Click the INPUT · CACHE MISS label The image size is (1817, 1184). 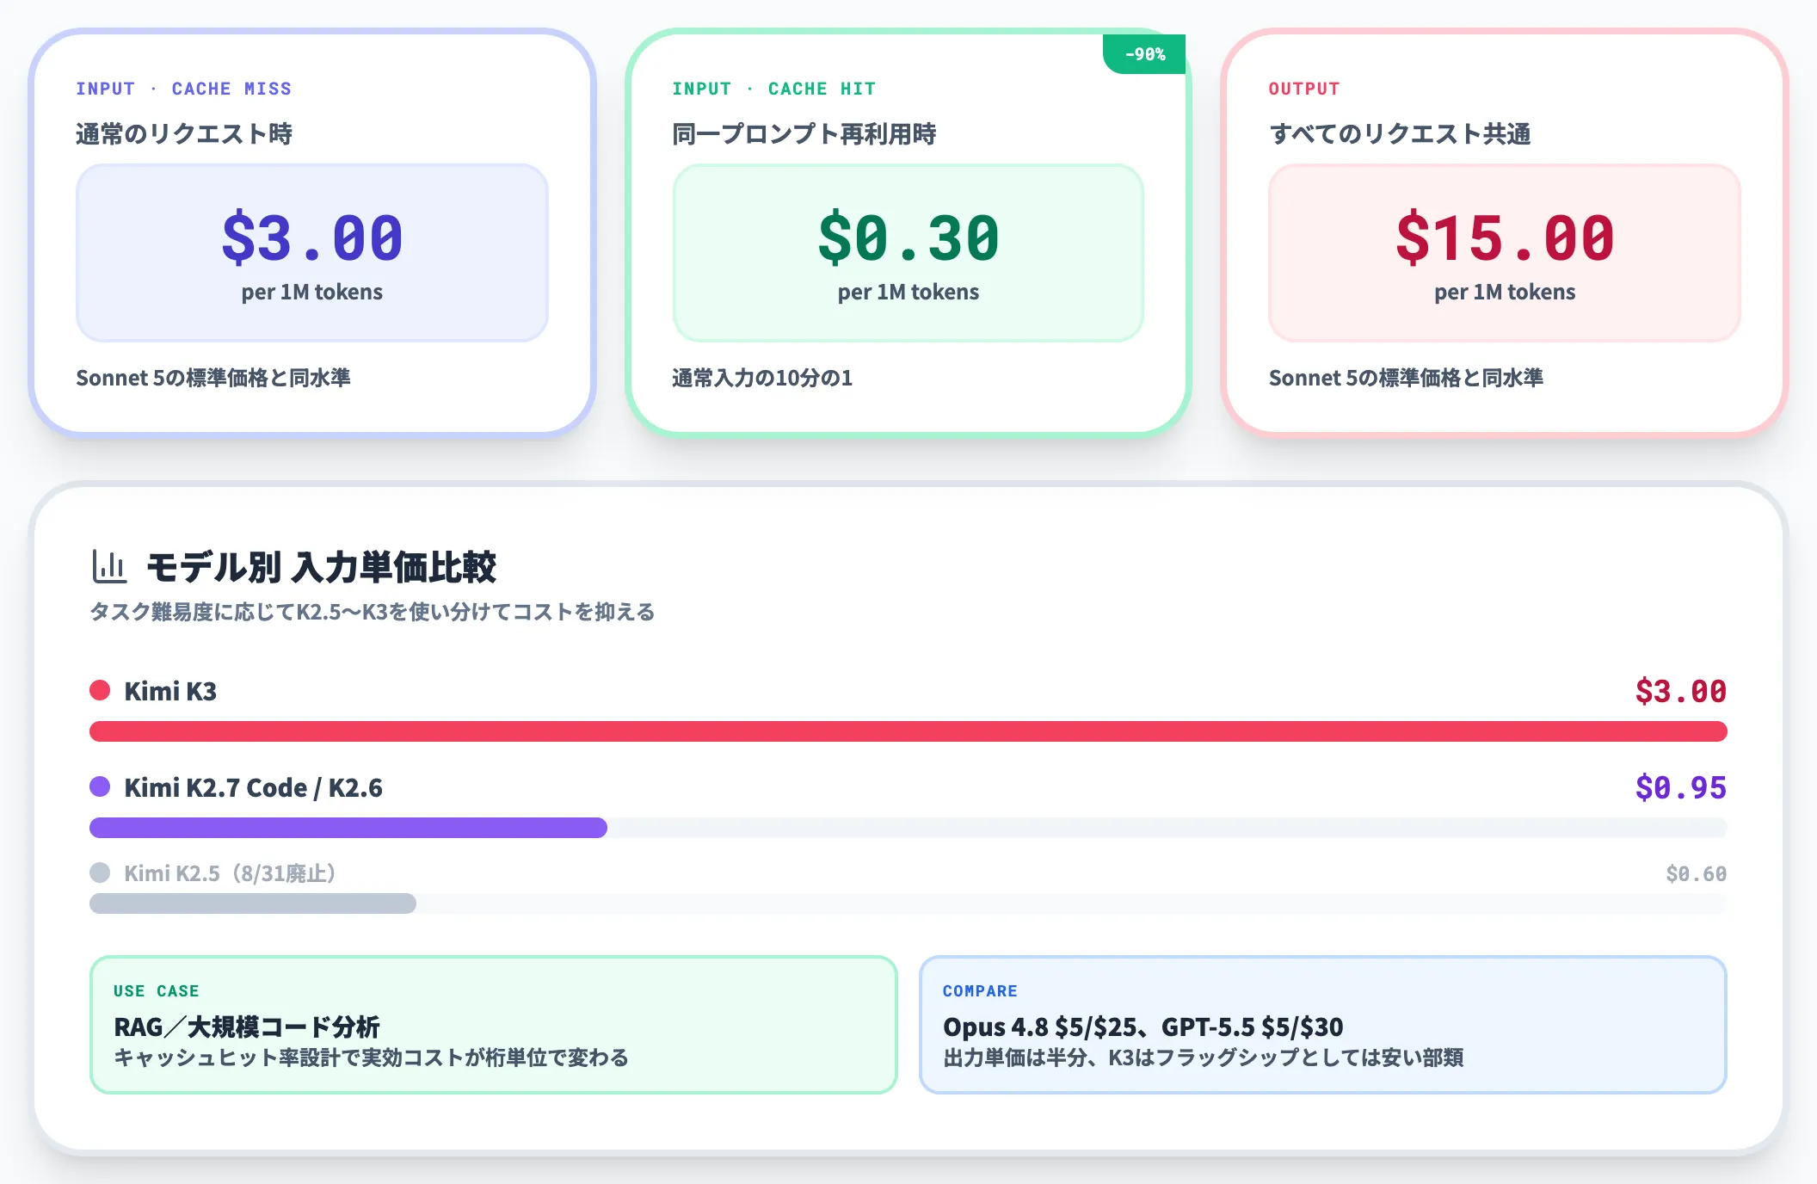184,89
